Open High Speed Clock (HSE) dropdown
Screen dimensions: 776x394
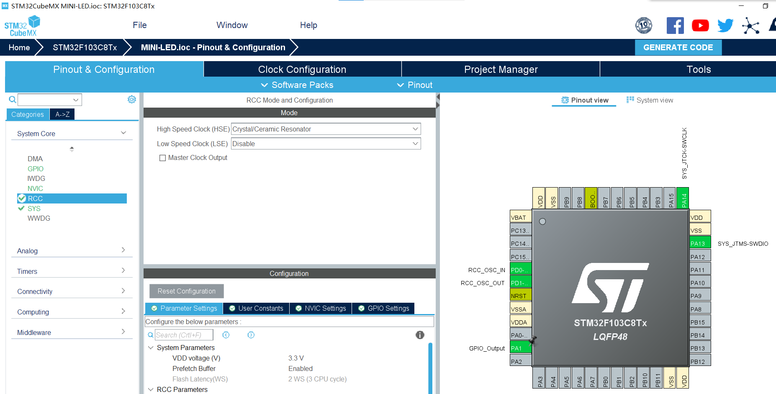326,129
